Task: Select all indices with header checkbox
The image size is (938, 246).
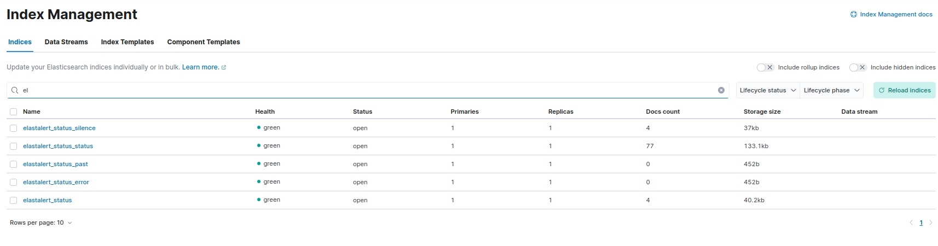Action: click(13, 112)
